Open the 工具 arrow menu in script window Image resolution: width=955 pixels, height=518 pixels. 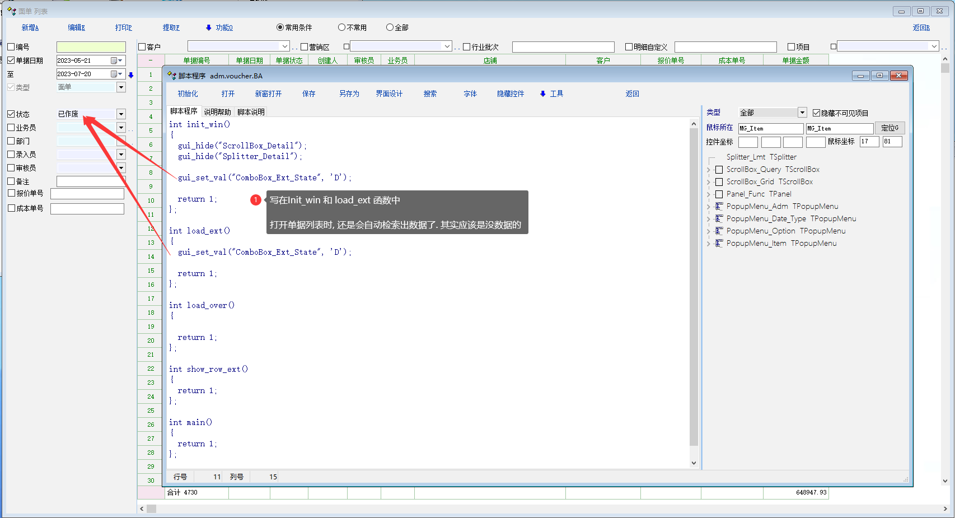[x=542, y=94]
